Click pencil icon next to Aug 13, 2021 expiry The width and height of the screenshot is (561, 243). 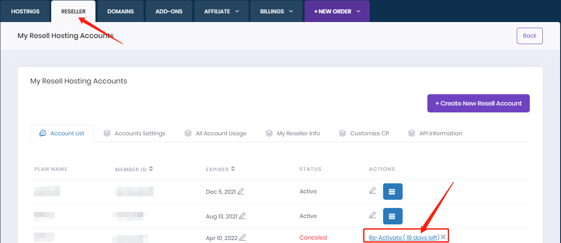tap(243, 216)
